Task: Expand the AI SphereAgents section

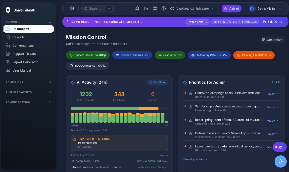Action: [28, 92]
